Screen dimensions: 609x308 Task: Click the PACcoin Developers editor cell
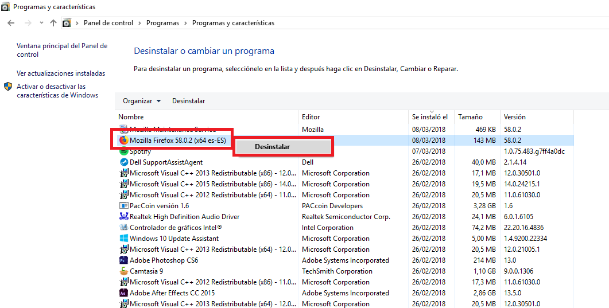[x=332, y=206]
